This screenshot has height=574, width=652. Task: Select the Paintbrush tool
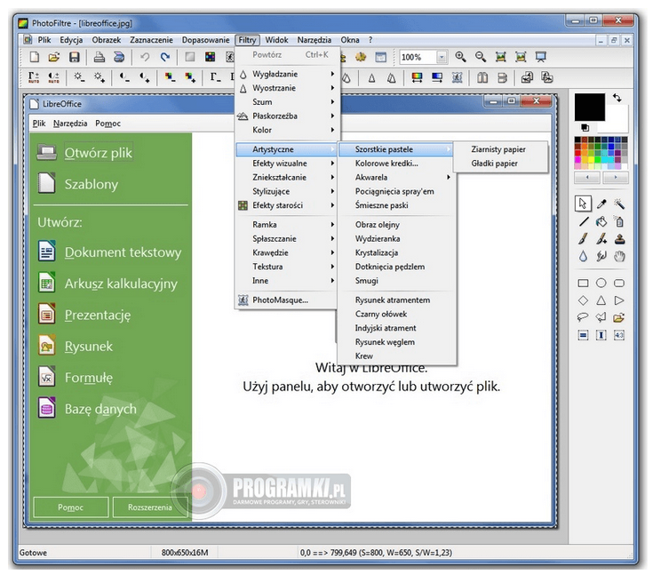pyautogui.click(x=584, y=239)
